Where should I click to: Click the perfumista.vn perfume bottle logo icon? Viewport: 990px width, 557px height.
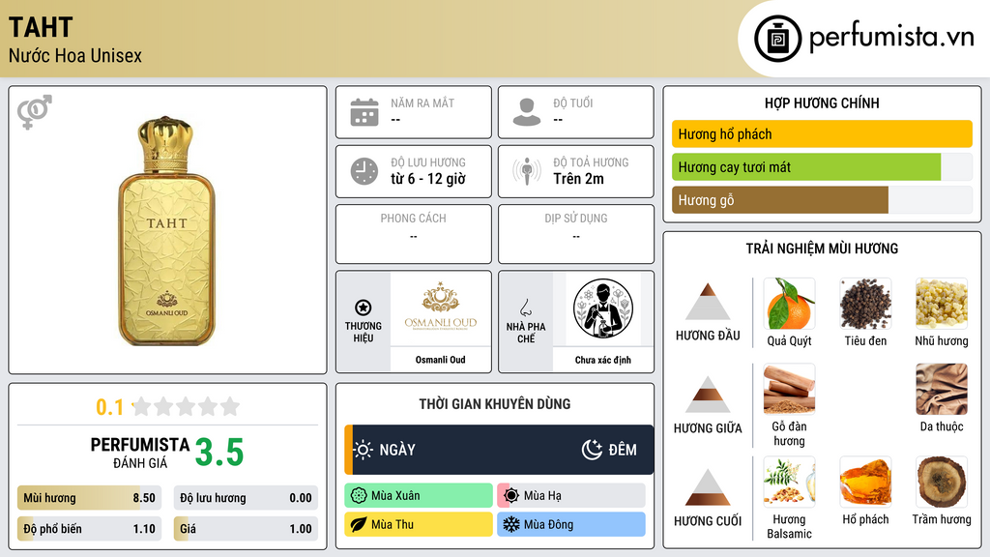click(x=777, y=39)
